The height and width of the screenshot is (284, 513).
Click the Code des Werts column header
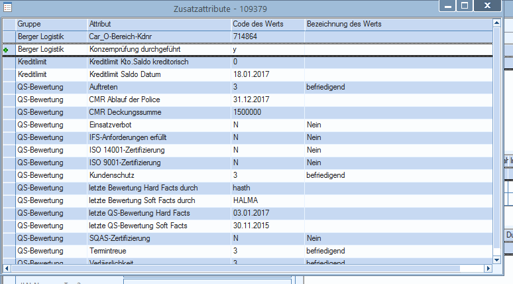tap(268, 24)
